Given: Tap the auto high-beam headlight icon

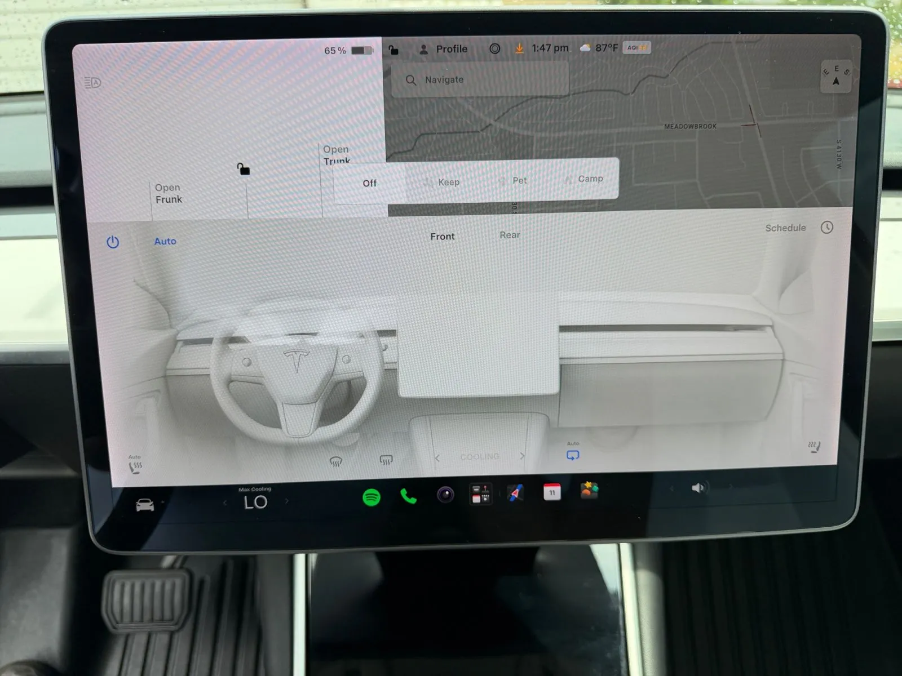Looking at the screenshot, I should 92,83.
